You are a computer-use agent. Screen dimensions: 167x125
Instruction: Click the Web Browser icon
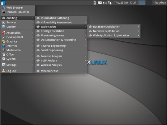click(x=4, y=7)
